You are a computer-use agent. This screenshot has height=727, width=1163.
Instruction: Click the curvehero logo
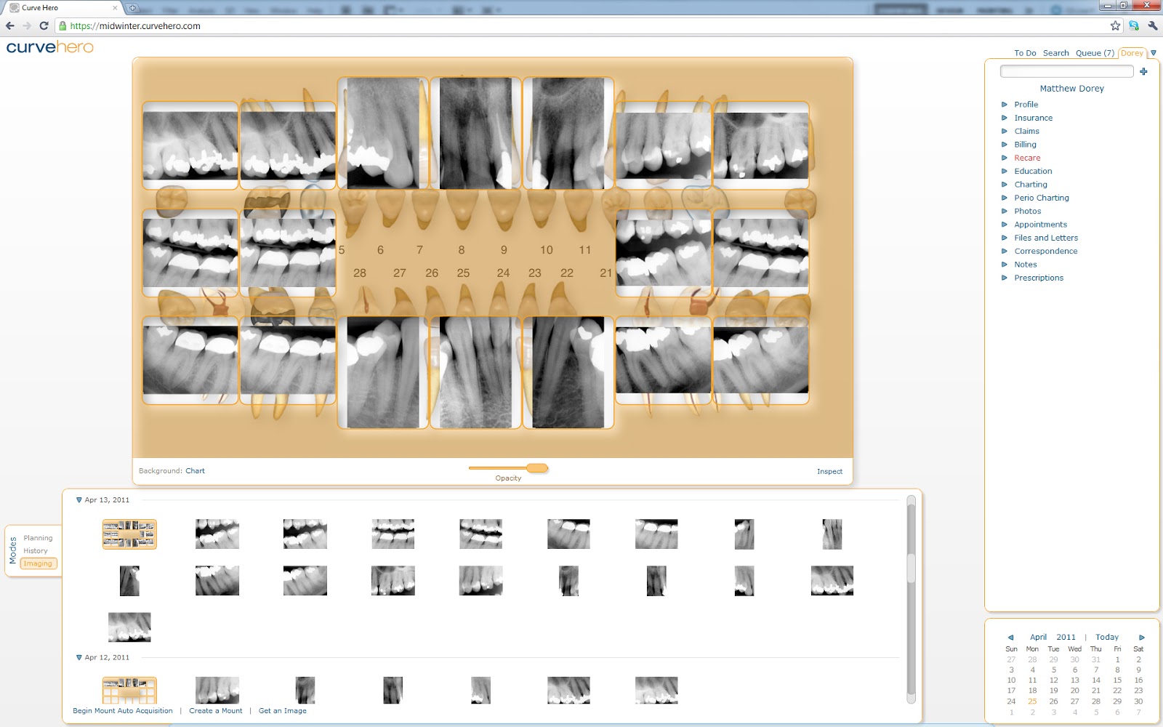pyautogui.click(x=51, y=47)
